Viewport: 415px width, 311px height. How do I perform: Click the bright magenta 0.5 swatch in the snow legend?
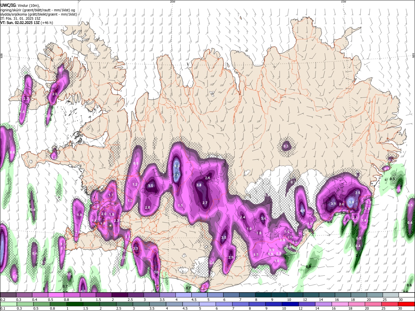(56, 295)
